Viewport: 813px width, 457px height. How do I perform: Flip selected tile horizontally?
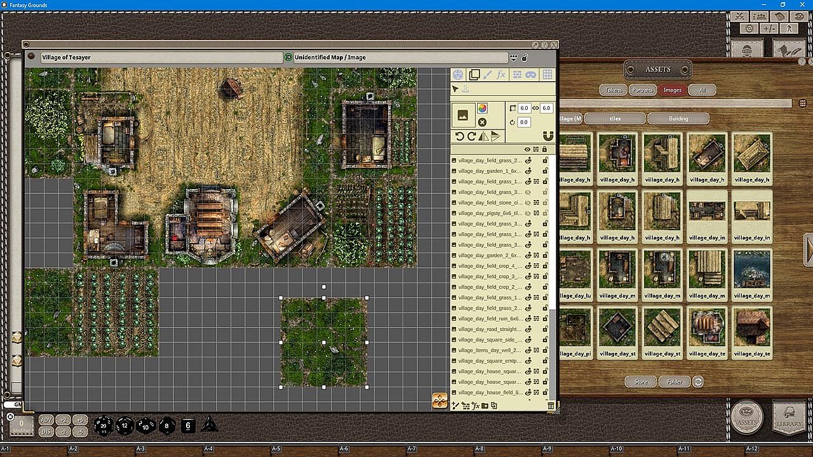[x=483, y=136]
